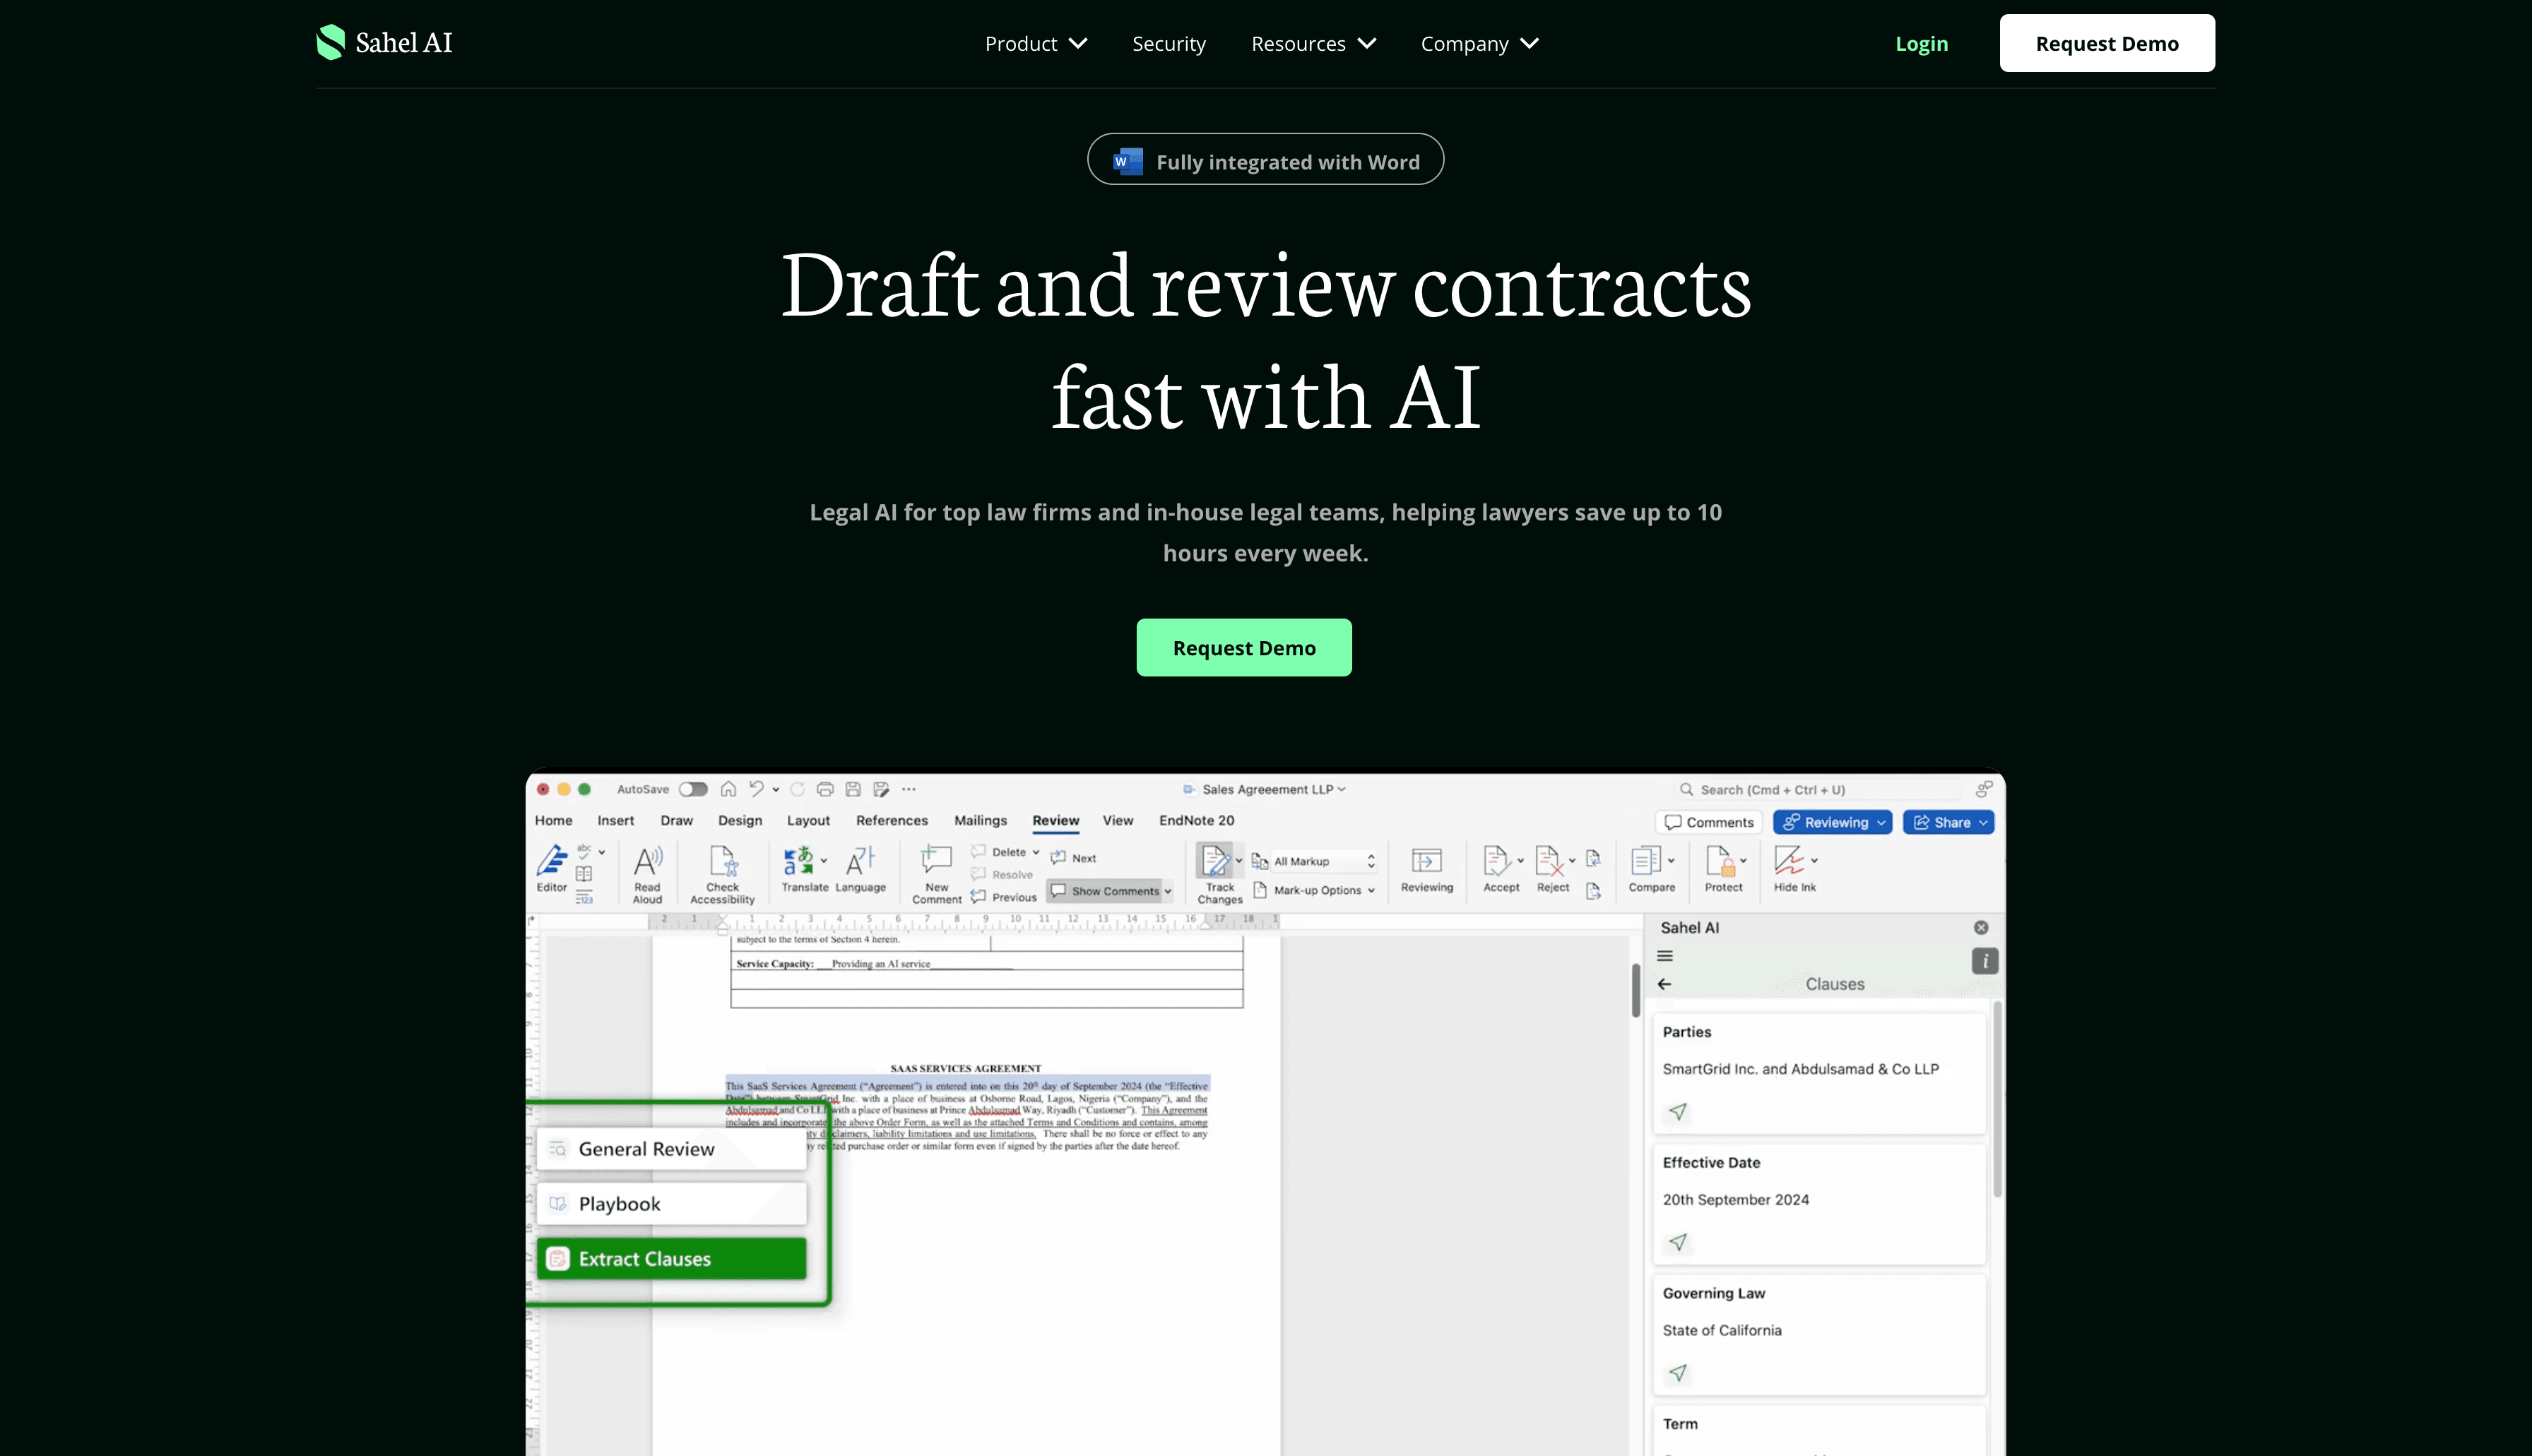Open the Product dropdown menu
The image size is (2532, 1456).
(x=1036, y=44)
